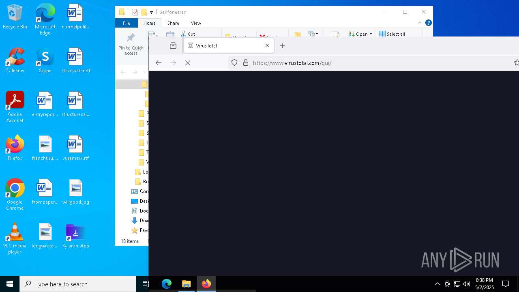This screenshot has height=292, width=519.
Task: Switch to View ribbon tab in Explorer
Action: point(196,23)
